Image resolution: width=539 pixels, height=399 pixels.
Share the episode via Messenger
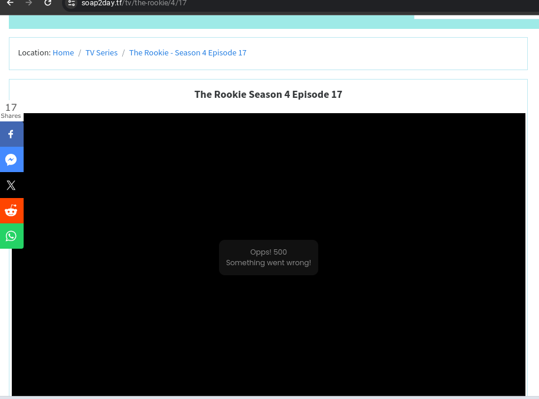(11, 159)
